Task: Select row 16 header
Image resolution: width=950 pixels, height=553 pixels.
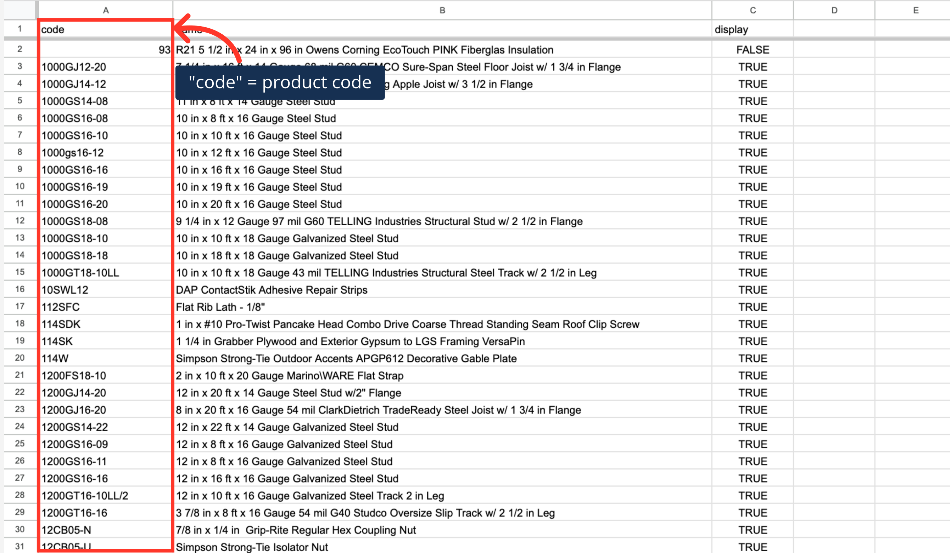Action: pyautogui.click(x=19, y=289)
